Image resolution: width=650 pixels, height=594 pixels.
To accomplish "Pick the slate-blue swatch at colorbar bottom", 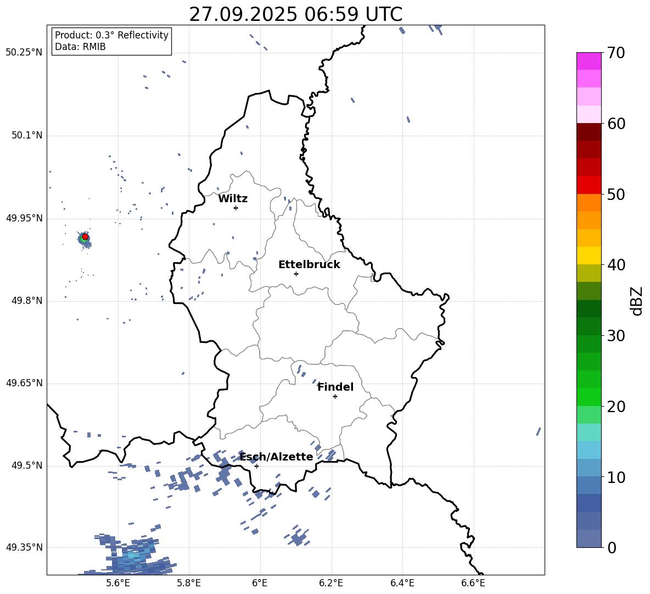I will (589, 539).
